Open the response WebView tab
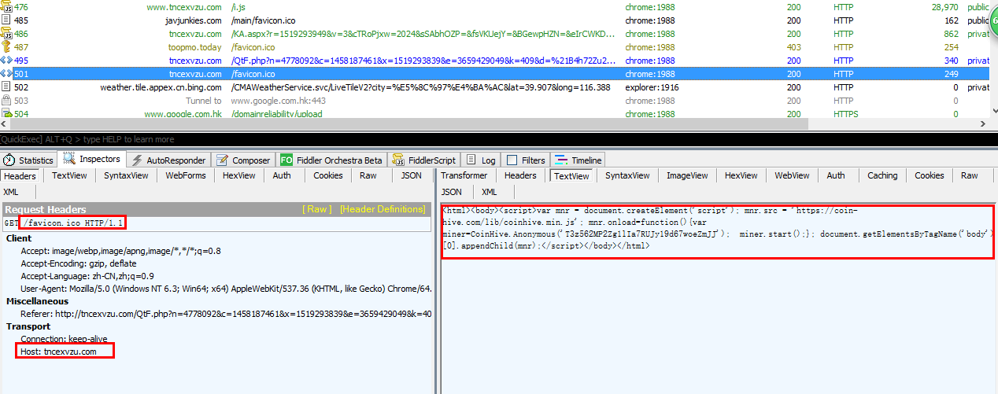The width and height of the screenshot is (998, 394). 792,176
